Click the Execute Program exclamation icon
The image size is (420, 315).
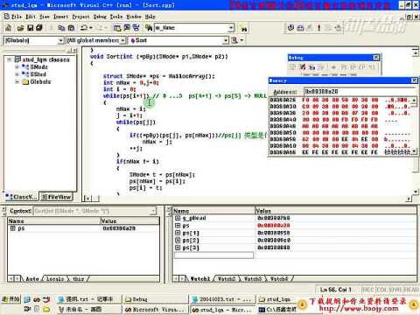tap(319, 28)
